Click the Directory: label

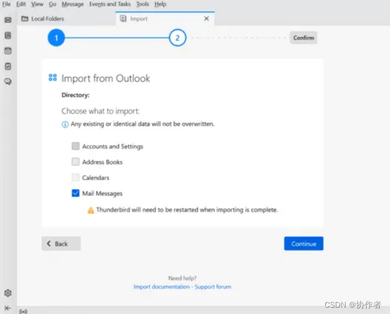tap(76, 96)
